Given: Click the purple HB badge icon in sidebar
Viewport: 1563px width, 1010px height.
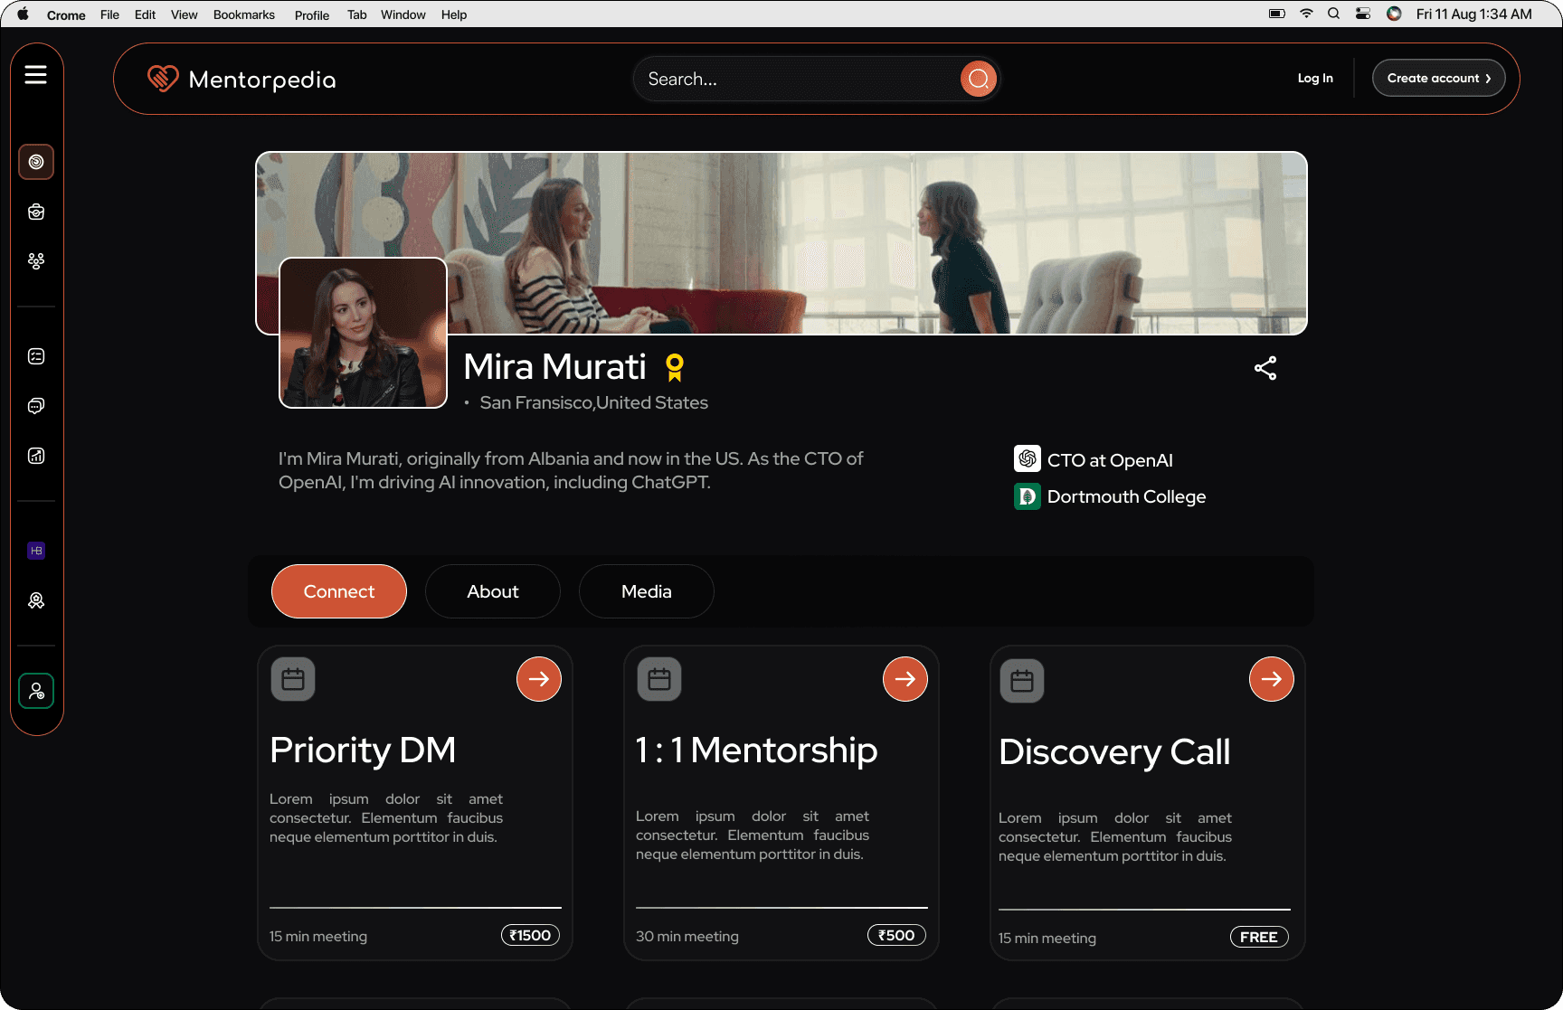Looking at the screenshot, I should click(36, 551).
